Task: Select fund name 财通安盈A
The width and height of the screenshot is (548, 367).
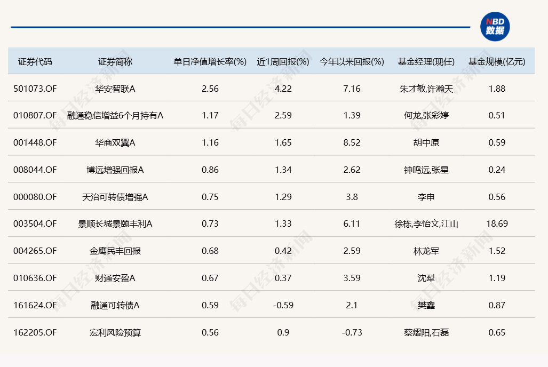Action: (115, 278)
